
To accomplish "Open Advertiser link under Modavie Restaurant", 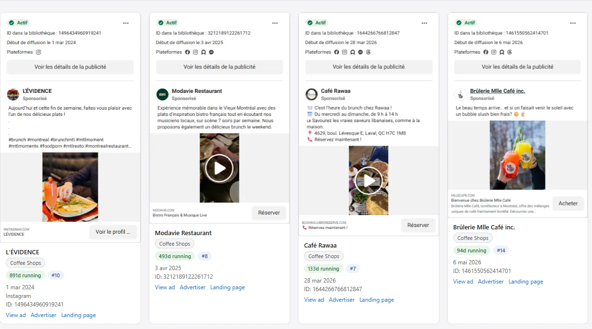I will (x=193, y=287).
